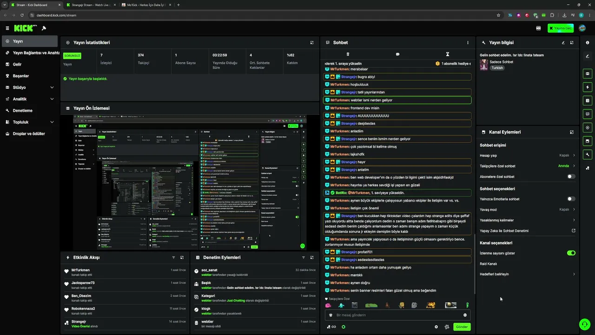Send the message with Gönder button
The width and height of the screenshot is (595, 335).
462,327
